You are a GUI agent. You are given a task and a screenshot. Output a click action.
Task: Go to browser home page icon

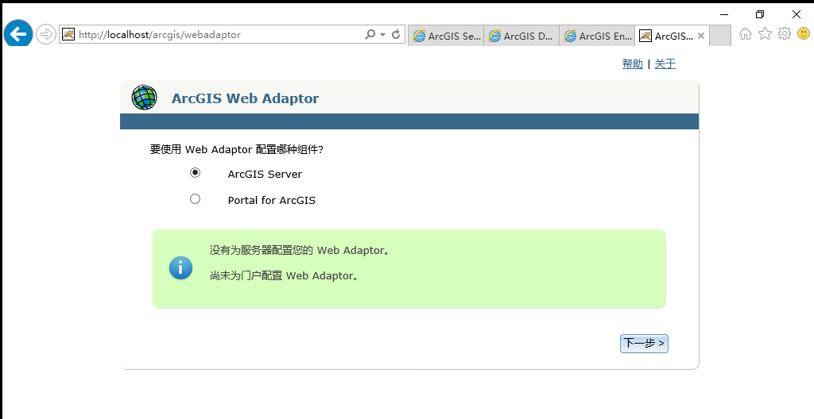pos(746,34)
